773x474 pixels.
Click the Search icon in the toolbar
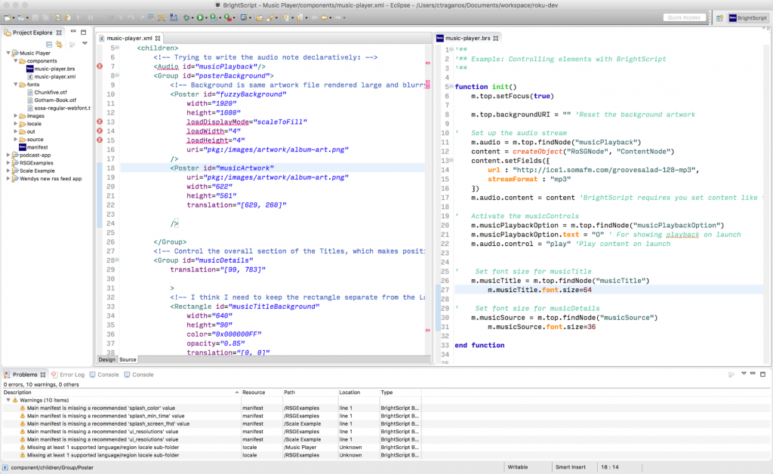tap(272, 17)
